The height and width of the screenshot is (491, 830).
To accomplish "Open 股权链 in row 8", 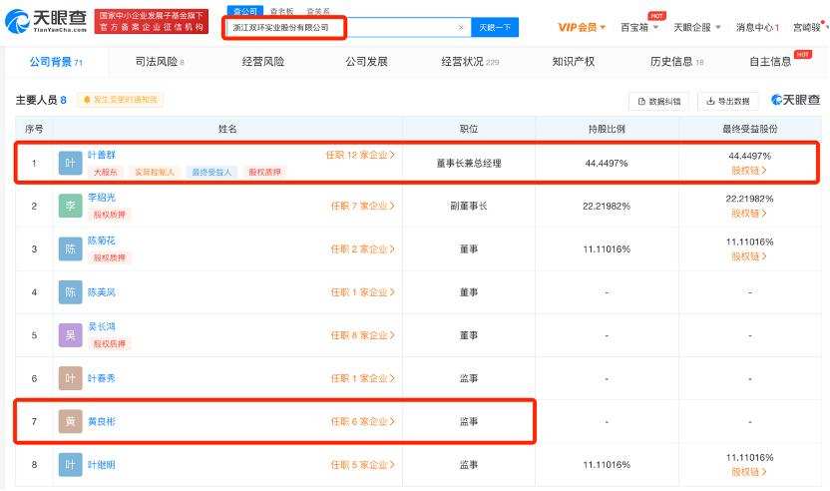I will (749, 472).
